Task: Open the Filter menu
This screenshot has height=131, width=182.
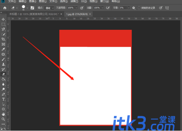Action: click(74, 1)
